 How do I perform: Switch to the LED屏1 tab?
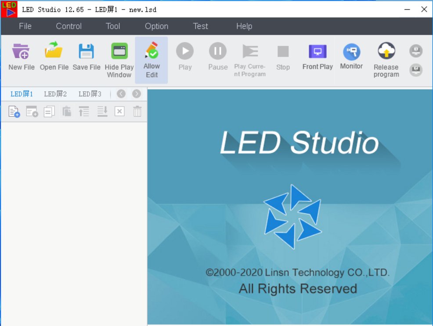pyautogui.click(x=22, y=94)
